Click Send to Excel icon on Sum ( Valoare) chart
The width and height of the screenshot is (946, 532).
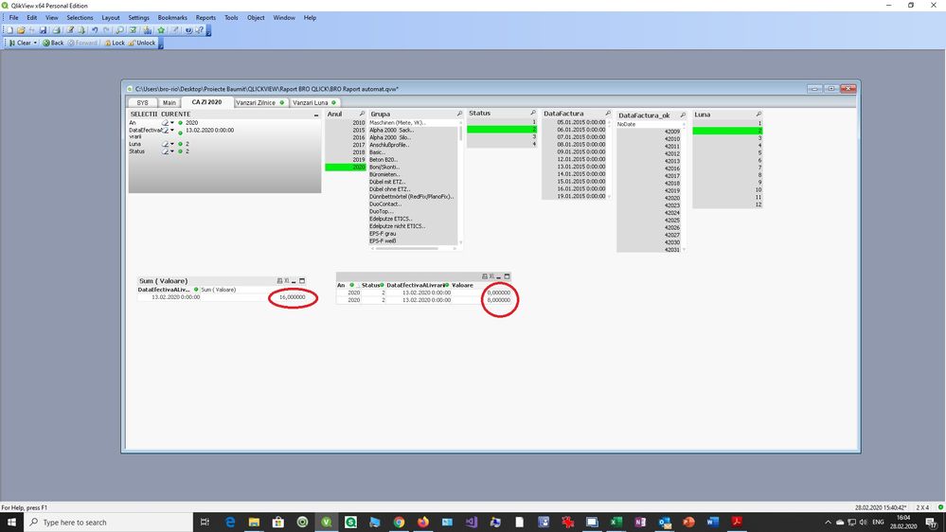tap(287, 281)
